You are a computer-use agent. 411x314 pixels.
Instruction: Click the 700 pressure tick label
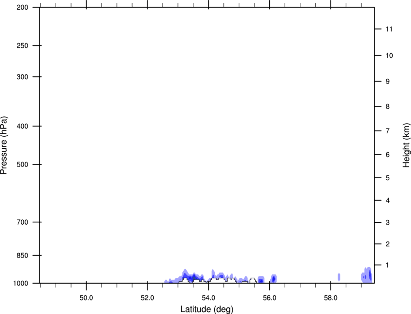(22, 222)
